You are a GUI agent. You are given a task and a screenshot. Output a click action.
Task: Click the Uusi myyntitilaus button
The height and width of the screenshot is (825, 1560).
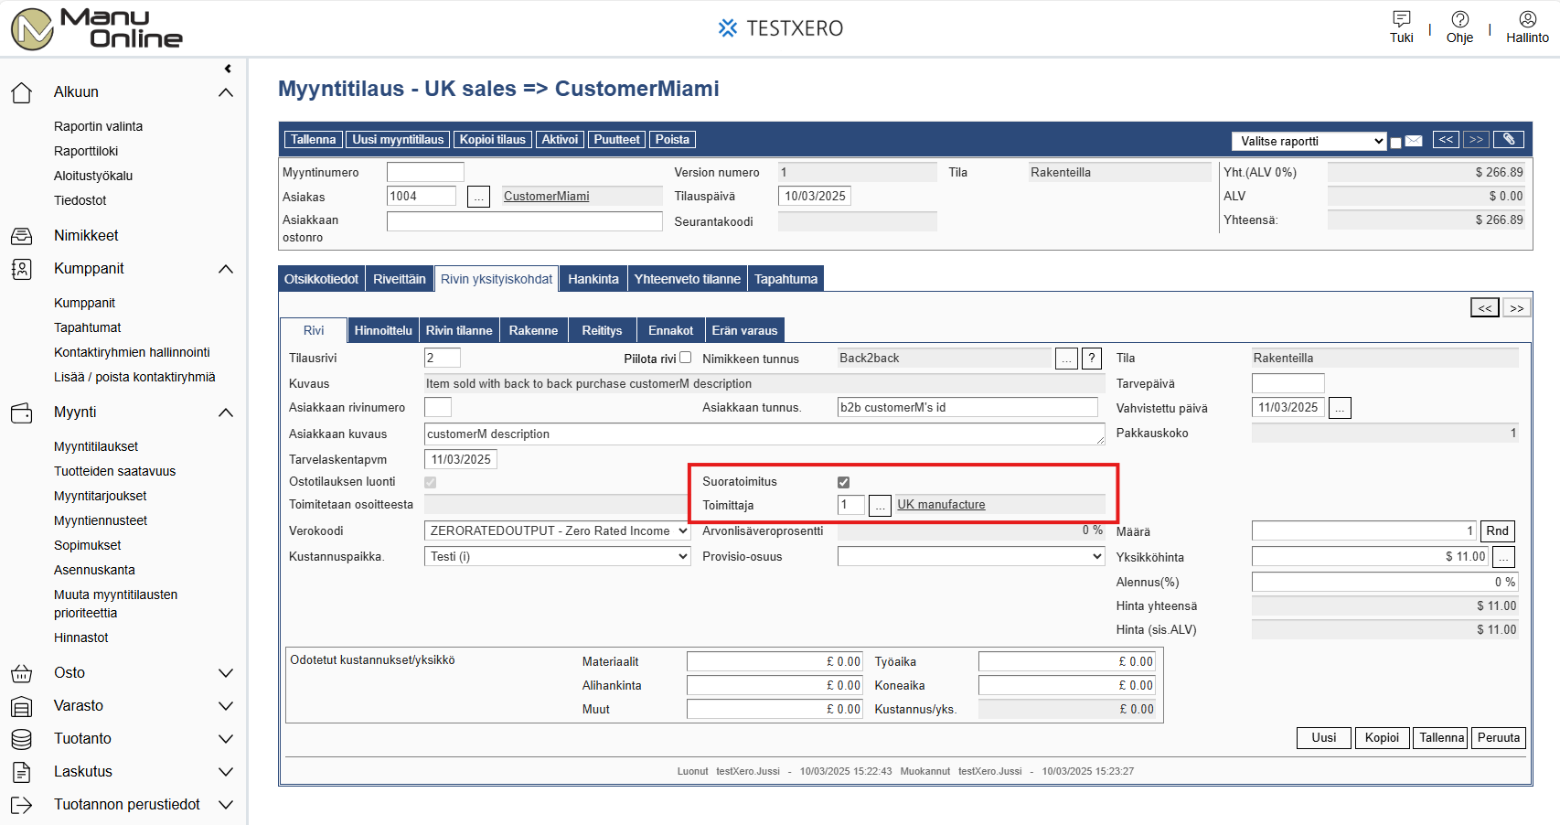(x=398, y=140)
